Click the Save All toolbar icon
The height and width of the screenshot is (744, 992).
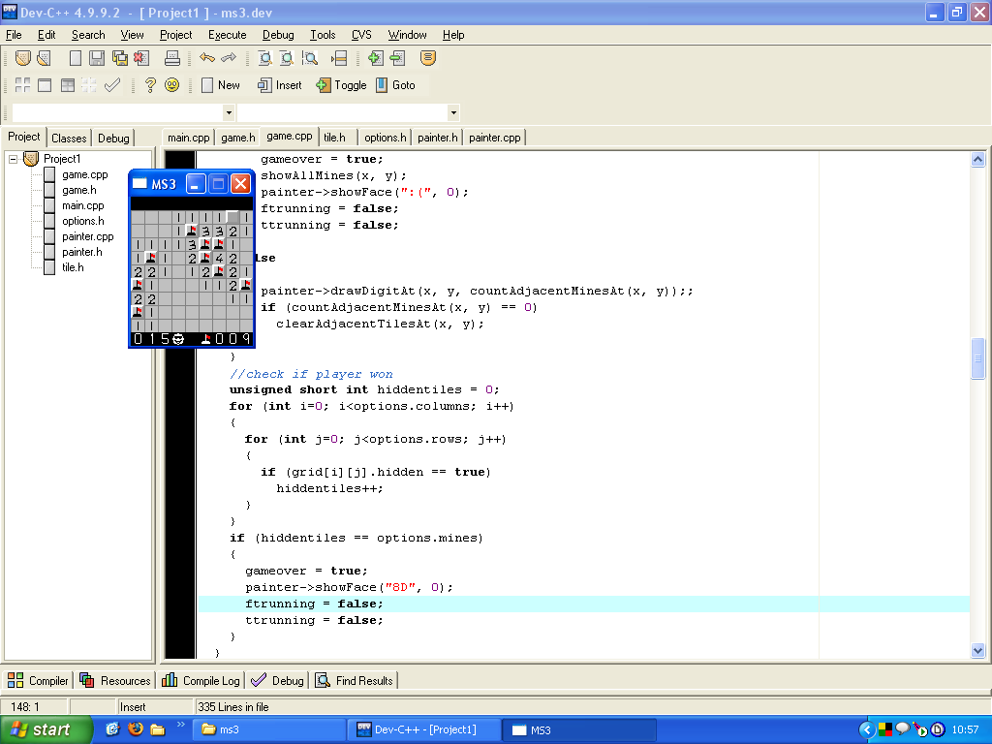pos(119,58)
